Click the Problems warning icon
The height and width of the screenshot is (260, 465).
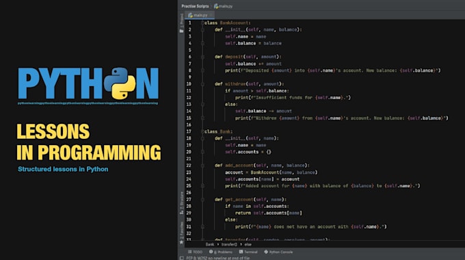pyautogui.click(x=211, y=252)
